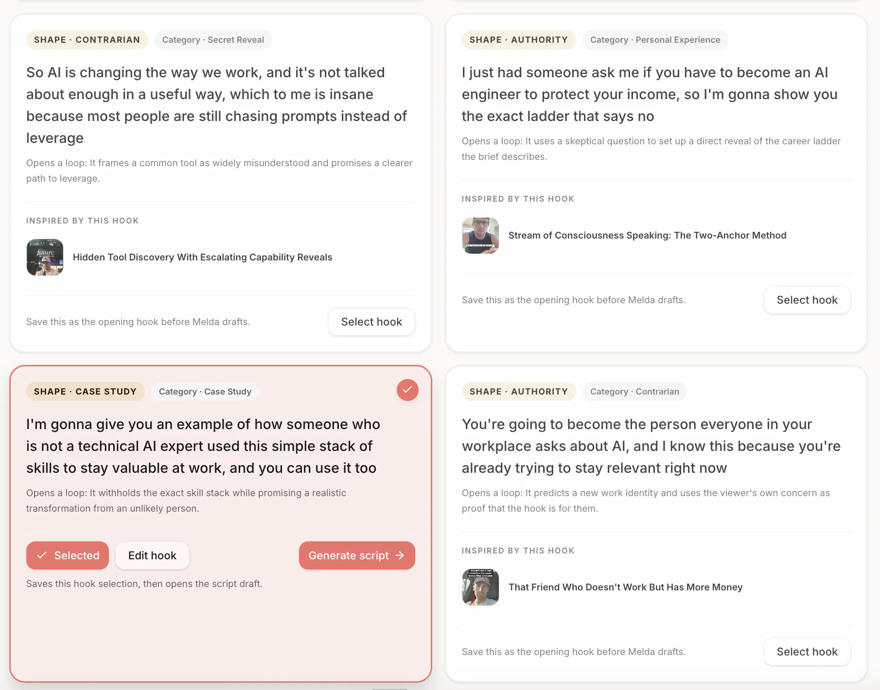880x690 pixels.
Task: Open the Two-Anchor Method inspiration link
Action: pyautogui.click(x=647, y=235)
